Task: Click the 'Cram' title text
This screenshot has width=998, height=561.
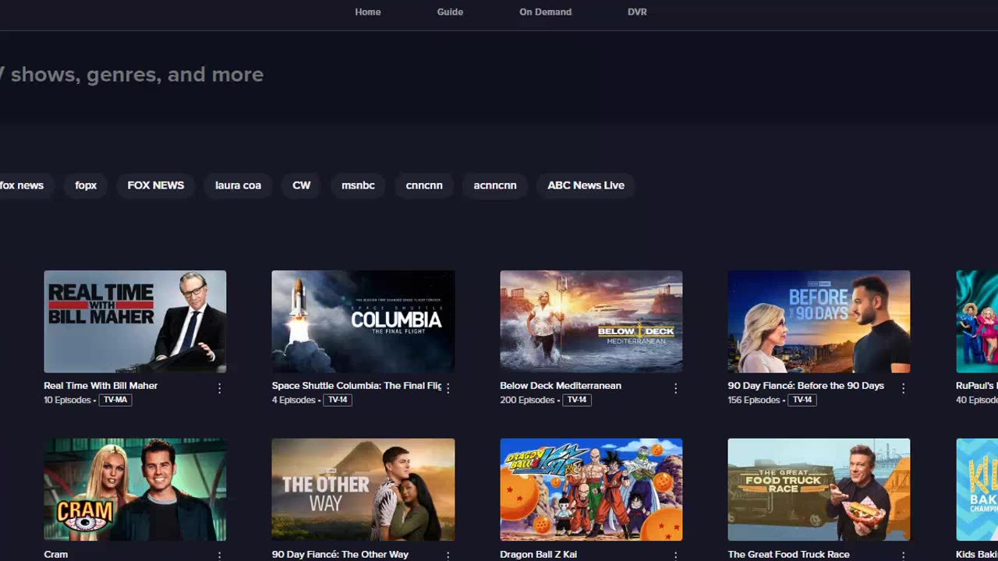Action: 56,555
